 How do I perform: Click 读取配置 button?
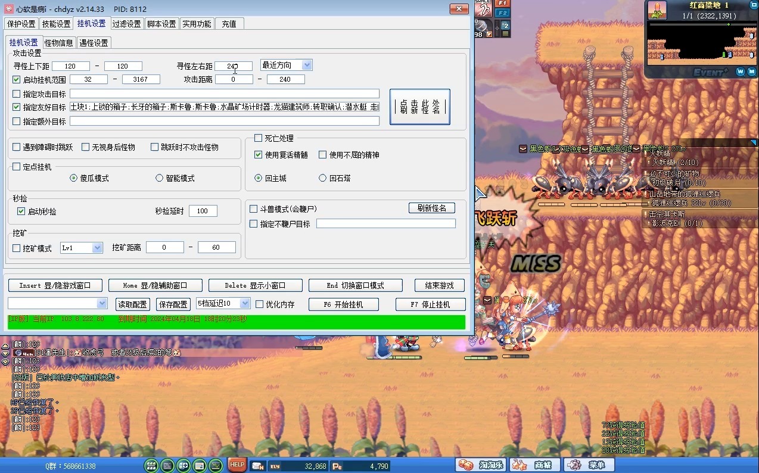click(133, 304)
